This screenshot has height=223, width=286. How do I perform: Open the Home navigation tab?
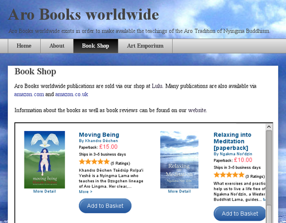[x=24, y=46]
